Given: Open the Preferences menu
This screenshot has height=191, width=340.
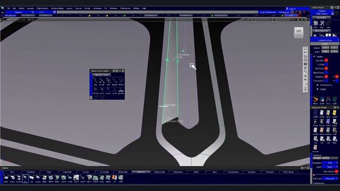Looking at the screenshot, I should [x=125, y=8].
